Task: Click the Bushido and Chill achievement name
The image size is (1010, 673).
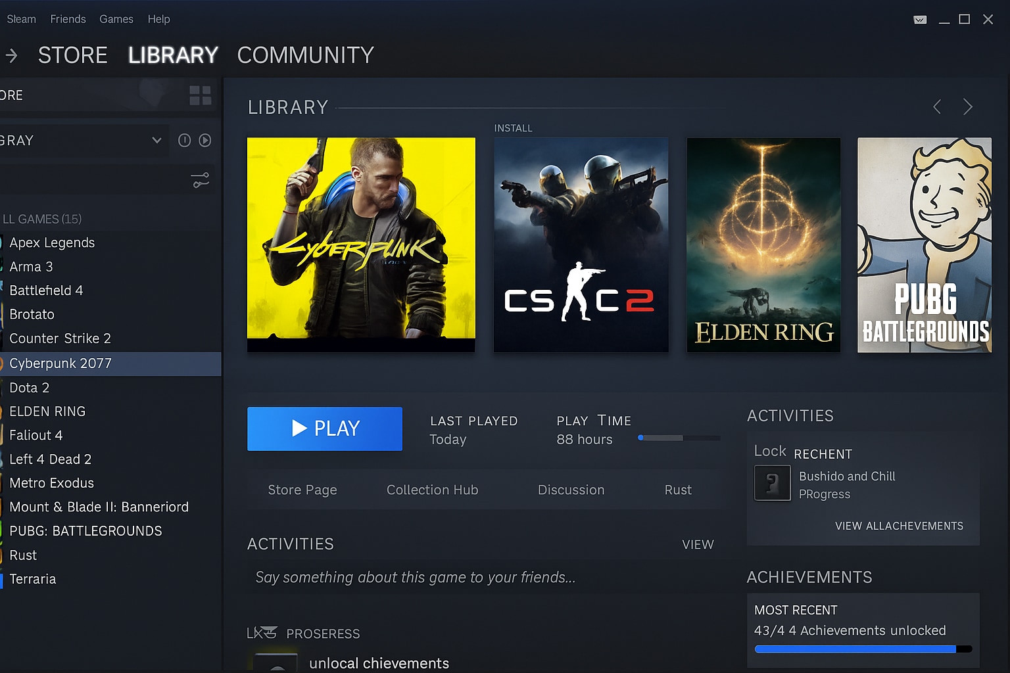Action: [x=847, y=476]
